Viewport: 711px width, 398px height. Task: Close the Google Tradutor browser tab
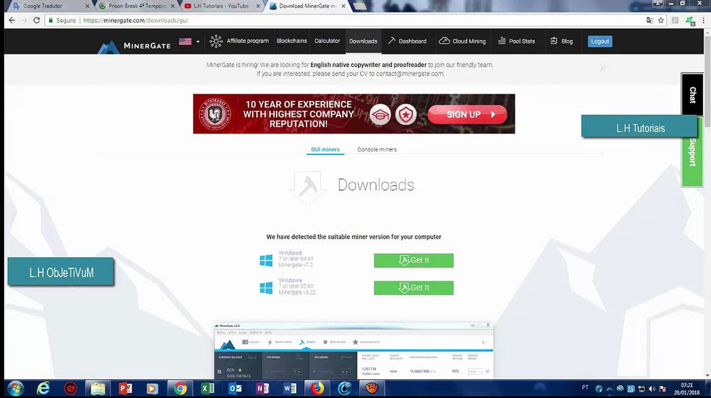point(87,6)
